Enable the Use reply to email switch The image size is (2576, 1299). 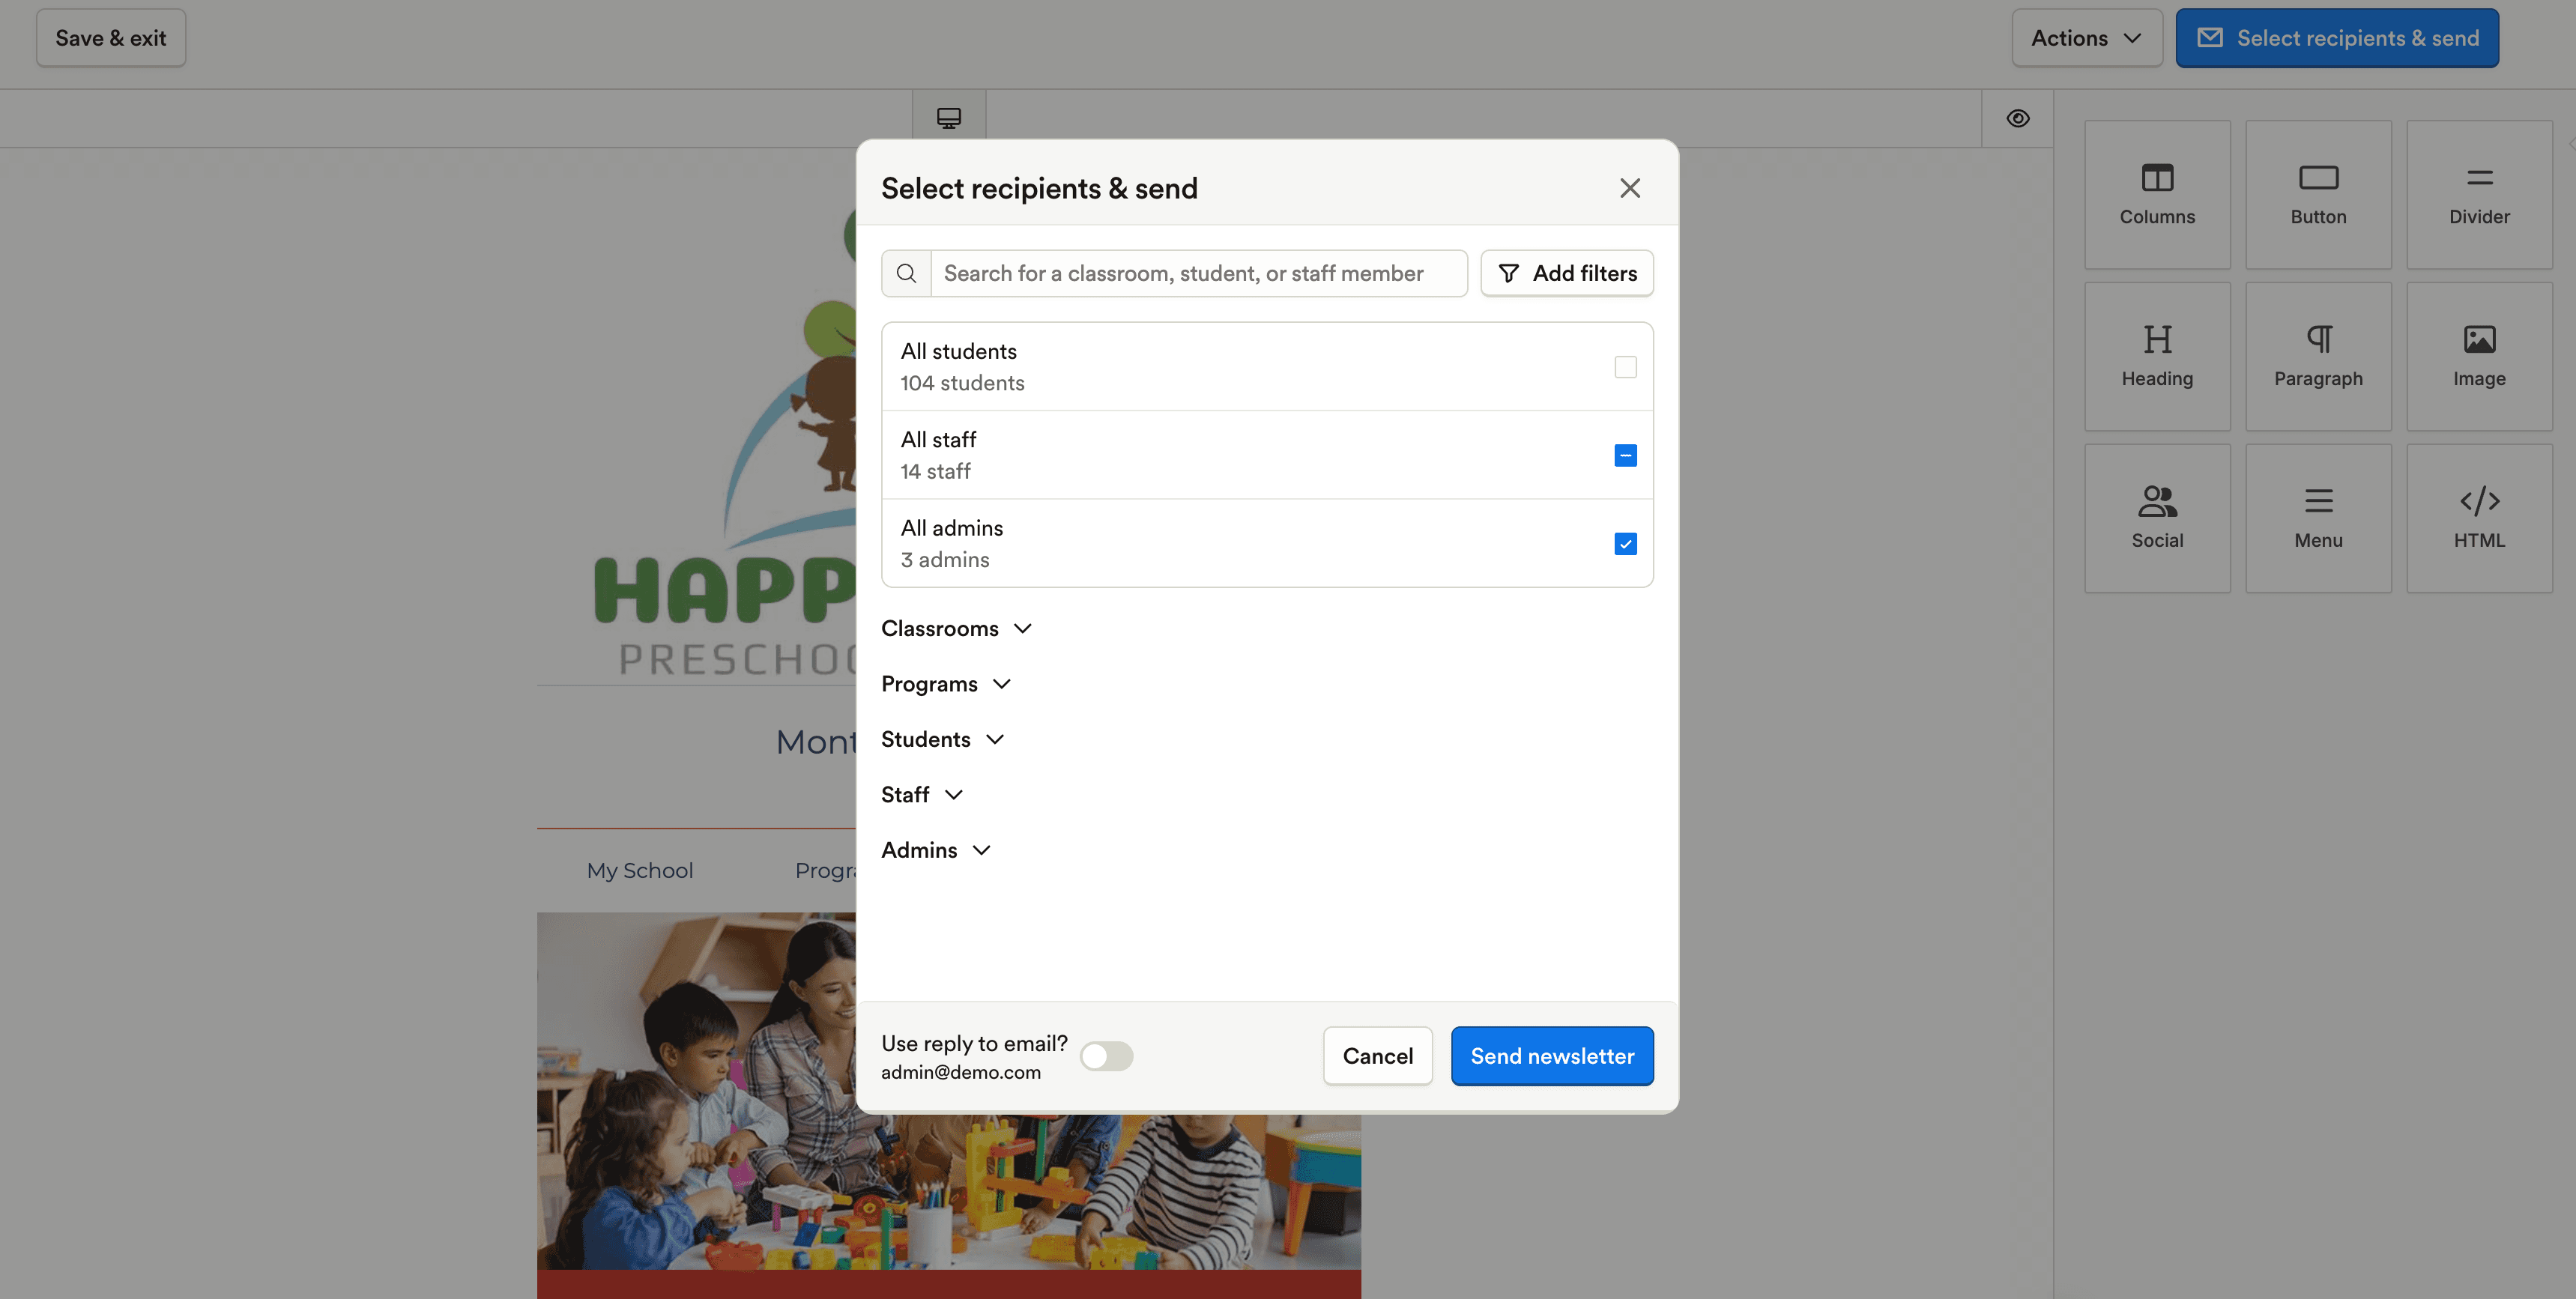tap(1106, 1056)
